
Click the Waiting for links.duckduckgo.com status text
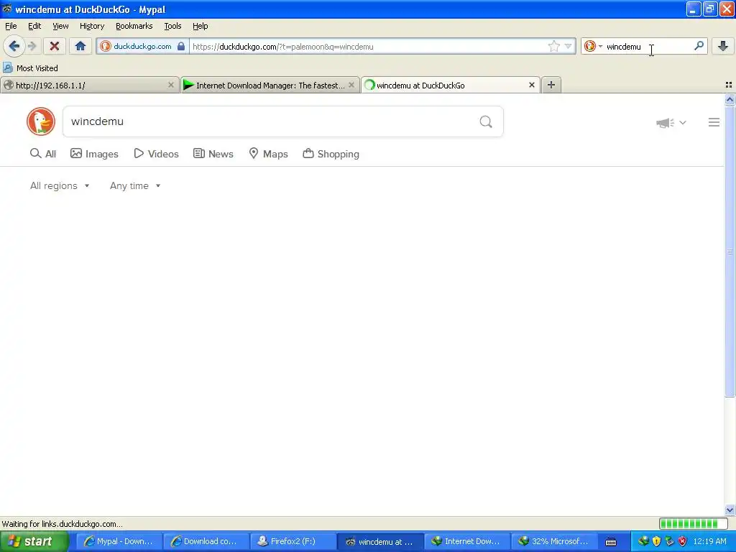[x=63, y=524]
